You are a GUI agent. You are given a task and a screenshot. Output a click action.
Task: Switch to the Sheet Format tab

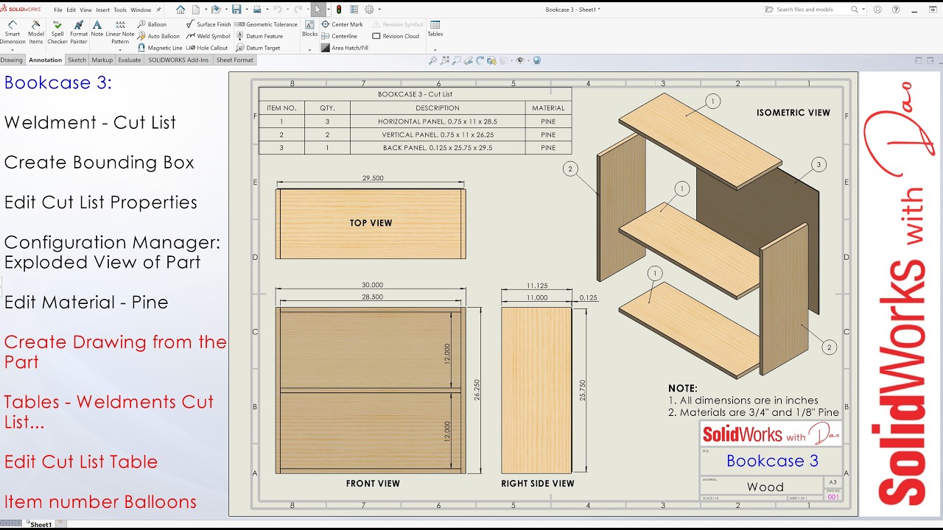tap(234, 60)
